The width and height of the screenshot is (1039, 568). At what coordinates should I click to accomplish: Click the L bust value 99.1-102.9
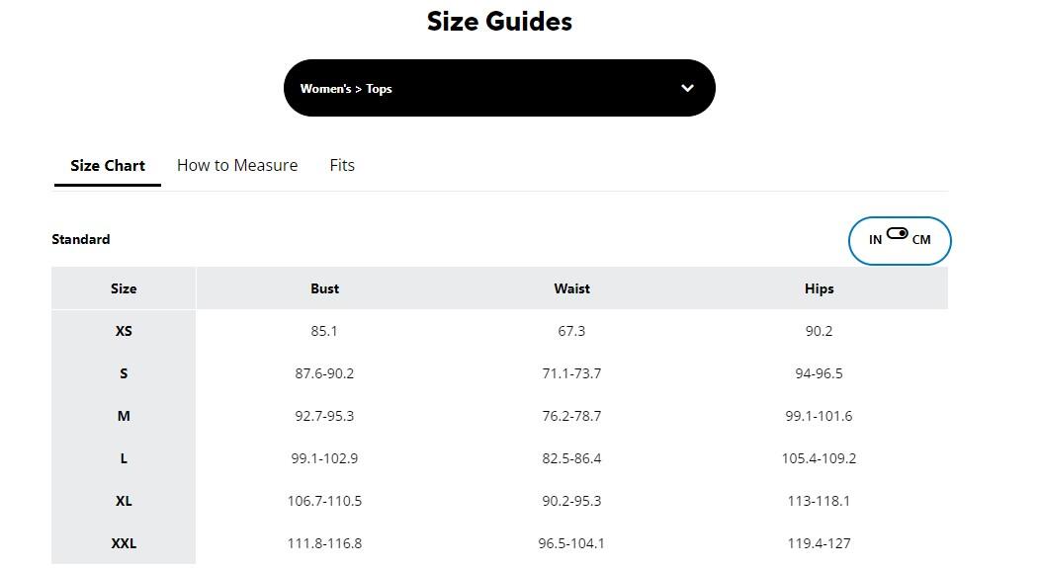click(324, 458)
